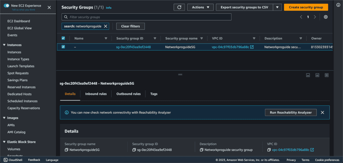This screenshot has width=343, height=163.
Task: Sort by Security group ID column arrow
Action: pyautogui.click(x=155, y=38)
